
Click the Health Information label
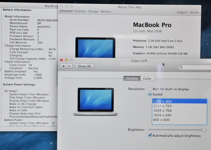point(17,62)
